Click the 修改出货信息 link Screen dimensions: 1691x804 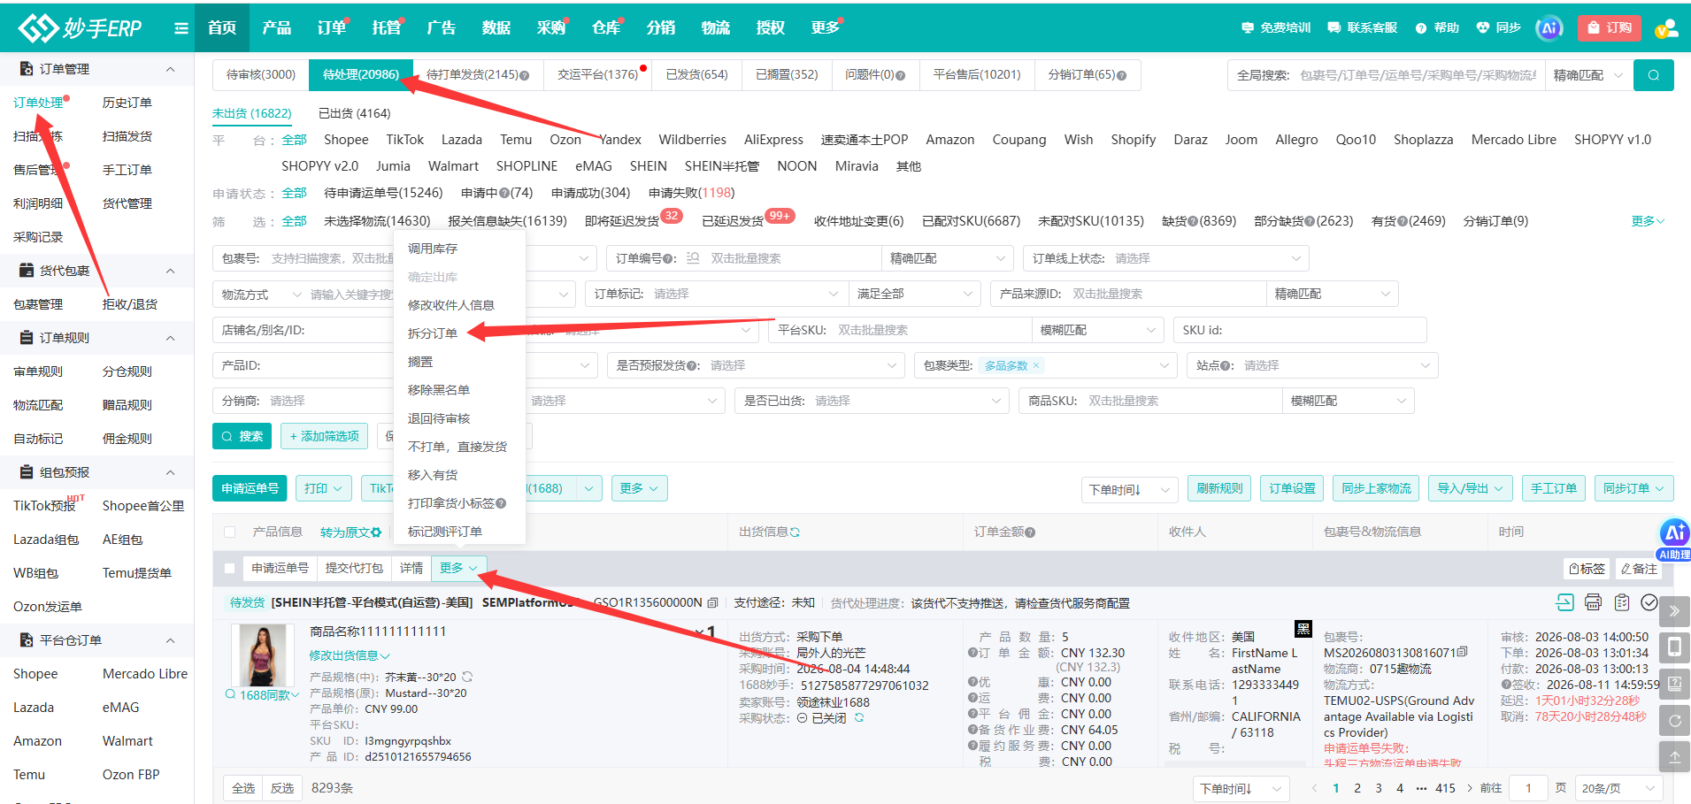pyautogui.click(x=349, y=655)
